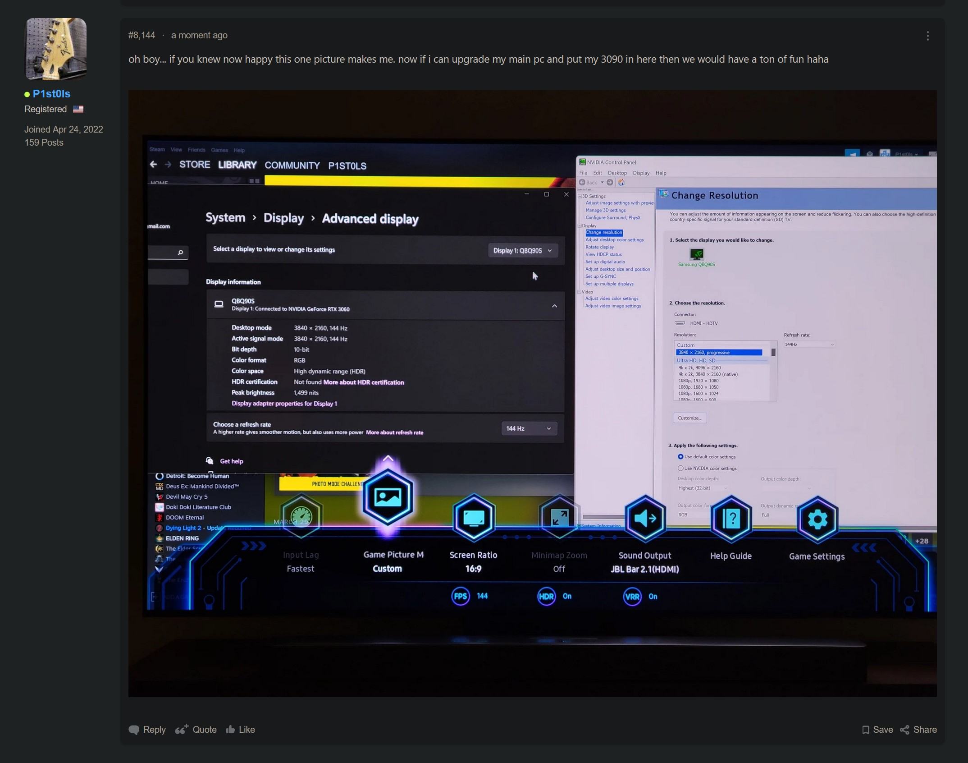Go back with Steam's left arrow
The image size is (968, 763).
(153, 165)
